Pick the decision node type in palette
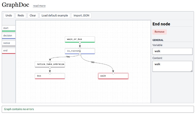The image size is (196, 115). pos(8,36)
